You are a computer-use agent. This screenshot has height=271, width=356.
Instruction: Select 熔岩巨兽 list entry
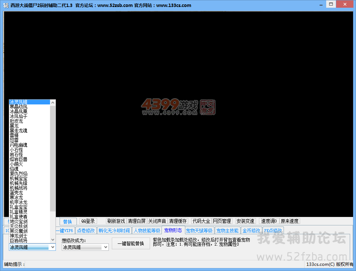(x=29, y=159)
